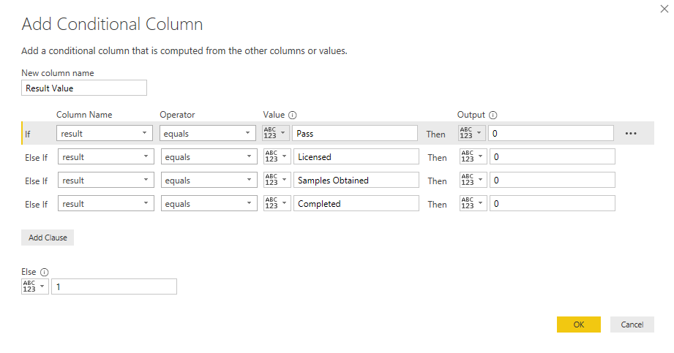Close the Add Conditional Column dialog

pyautogui.click(x=664, y=9)
